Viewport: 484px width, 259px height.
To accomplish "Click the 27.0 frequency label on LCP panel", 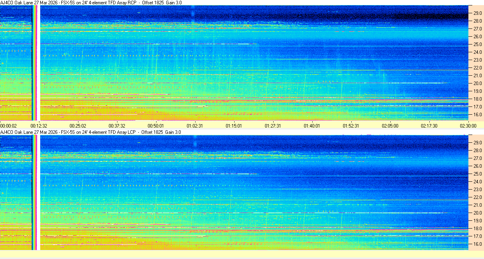I will (478, 158).
